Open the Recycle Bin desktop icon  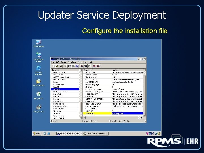pyautogui.click(x=39, y=95)
